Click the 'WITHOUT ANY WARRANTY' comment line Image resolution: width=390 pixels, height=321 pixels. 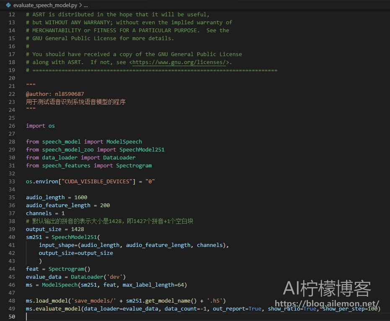tap(129, 22)
